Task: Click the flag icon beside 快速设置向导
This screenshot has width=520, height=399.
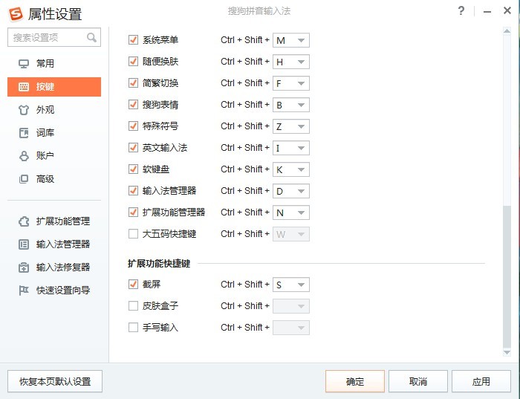Action: click(24, 291)
